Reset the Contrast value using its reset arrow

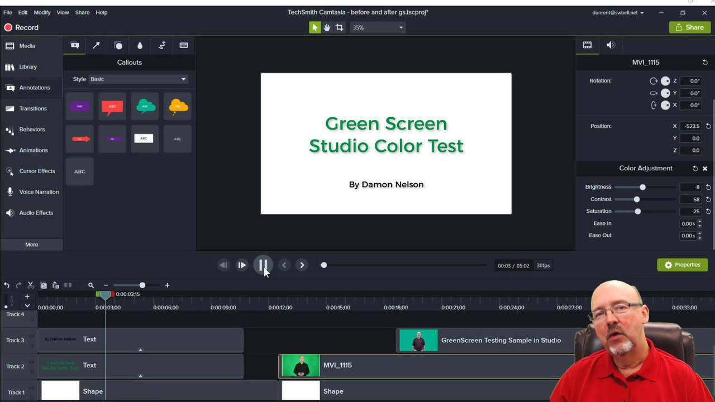708,199
